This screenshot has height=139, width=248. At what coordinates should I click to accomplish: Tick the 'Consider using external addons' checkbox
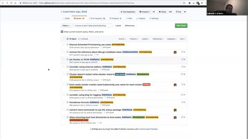(x=64, y=67)
